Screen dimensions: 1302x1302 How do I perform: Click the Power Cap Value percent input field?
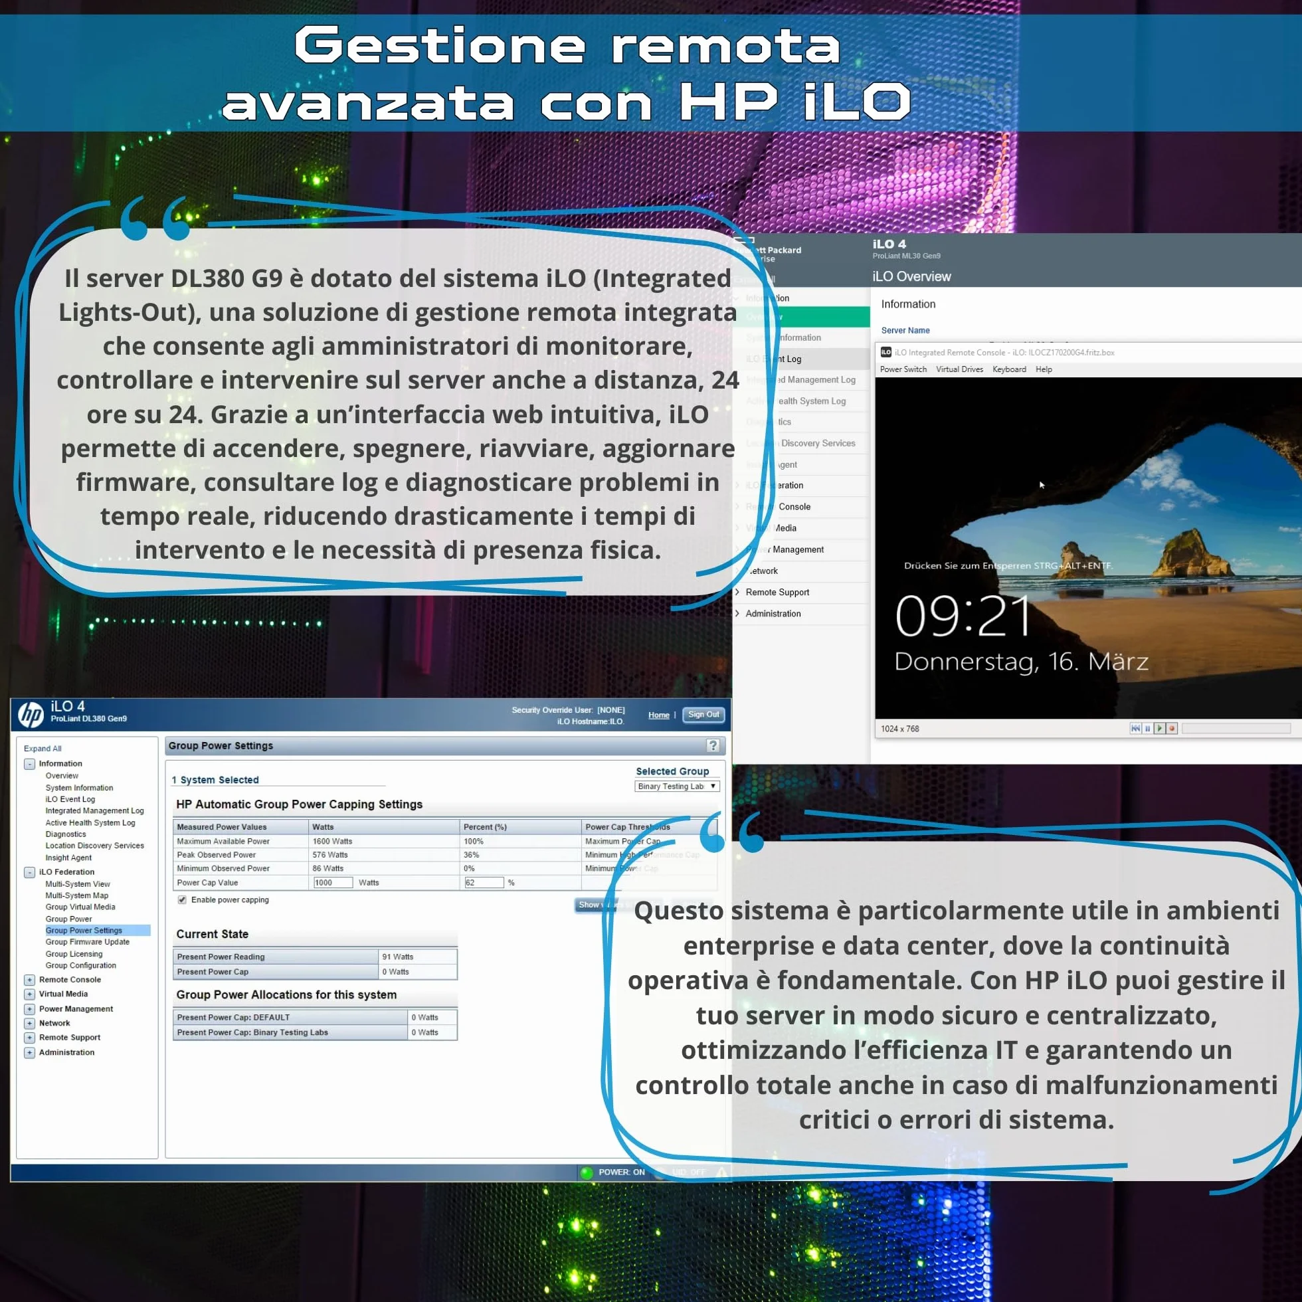(x=484, y=883)
